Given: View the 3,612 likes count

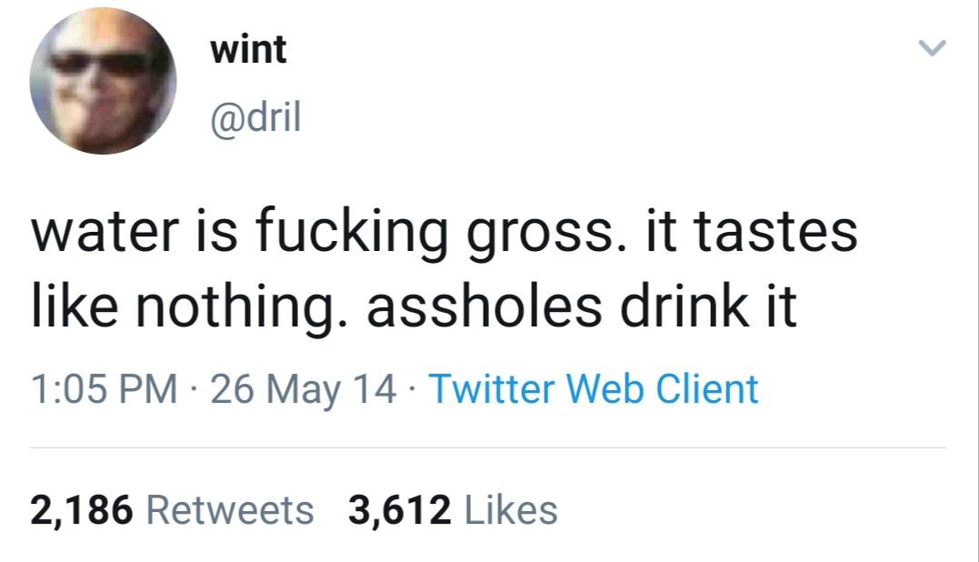Looking at the screenshot, I should coord(400,509).
